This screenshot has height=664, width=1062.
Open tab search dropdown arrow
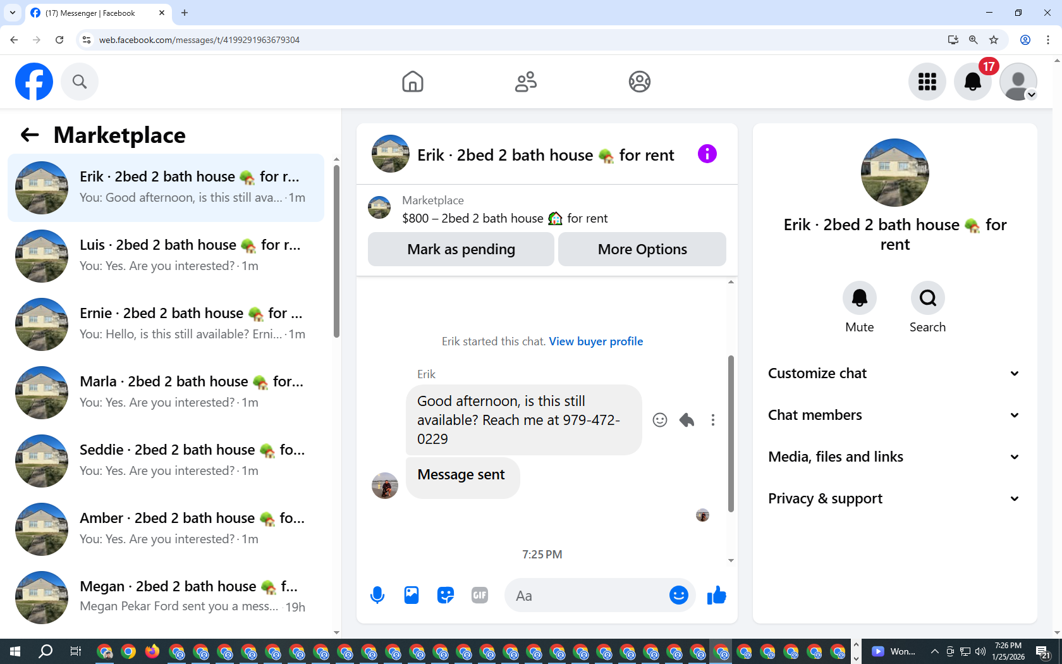(x=13, y=13)
